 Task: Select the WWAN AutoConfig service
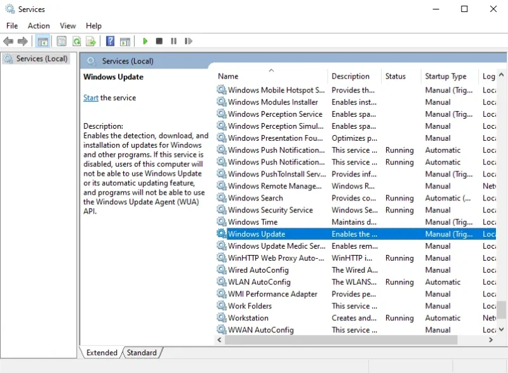point(356,330)
